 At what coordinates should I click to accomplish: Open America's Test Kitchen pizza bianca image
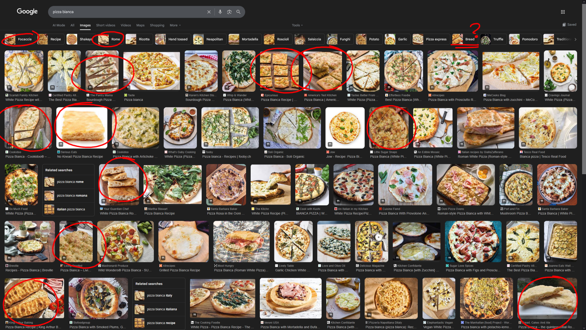point(322,71)
